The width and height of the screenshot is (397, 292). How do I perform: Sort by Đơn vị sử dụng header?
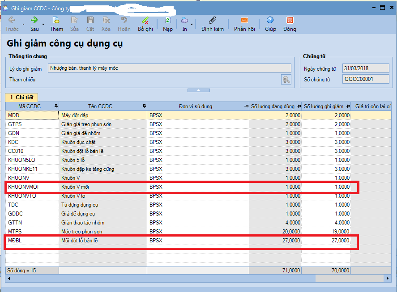196,106
